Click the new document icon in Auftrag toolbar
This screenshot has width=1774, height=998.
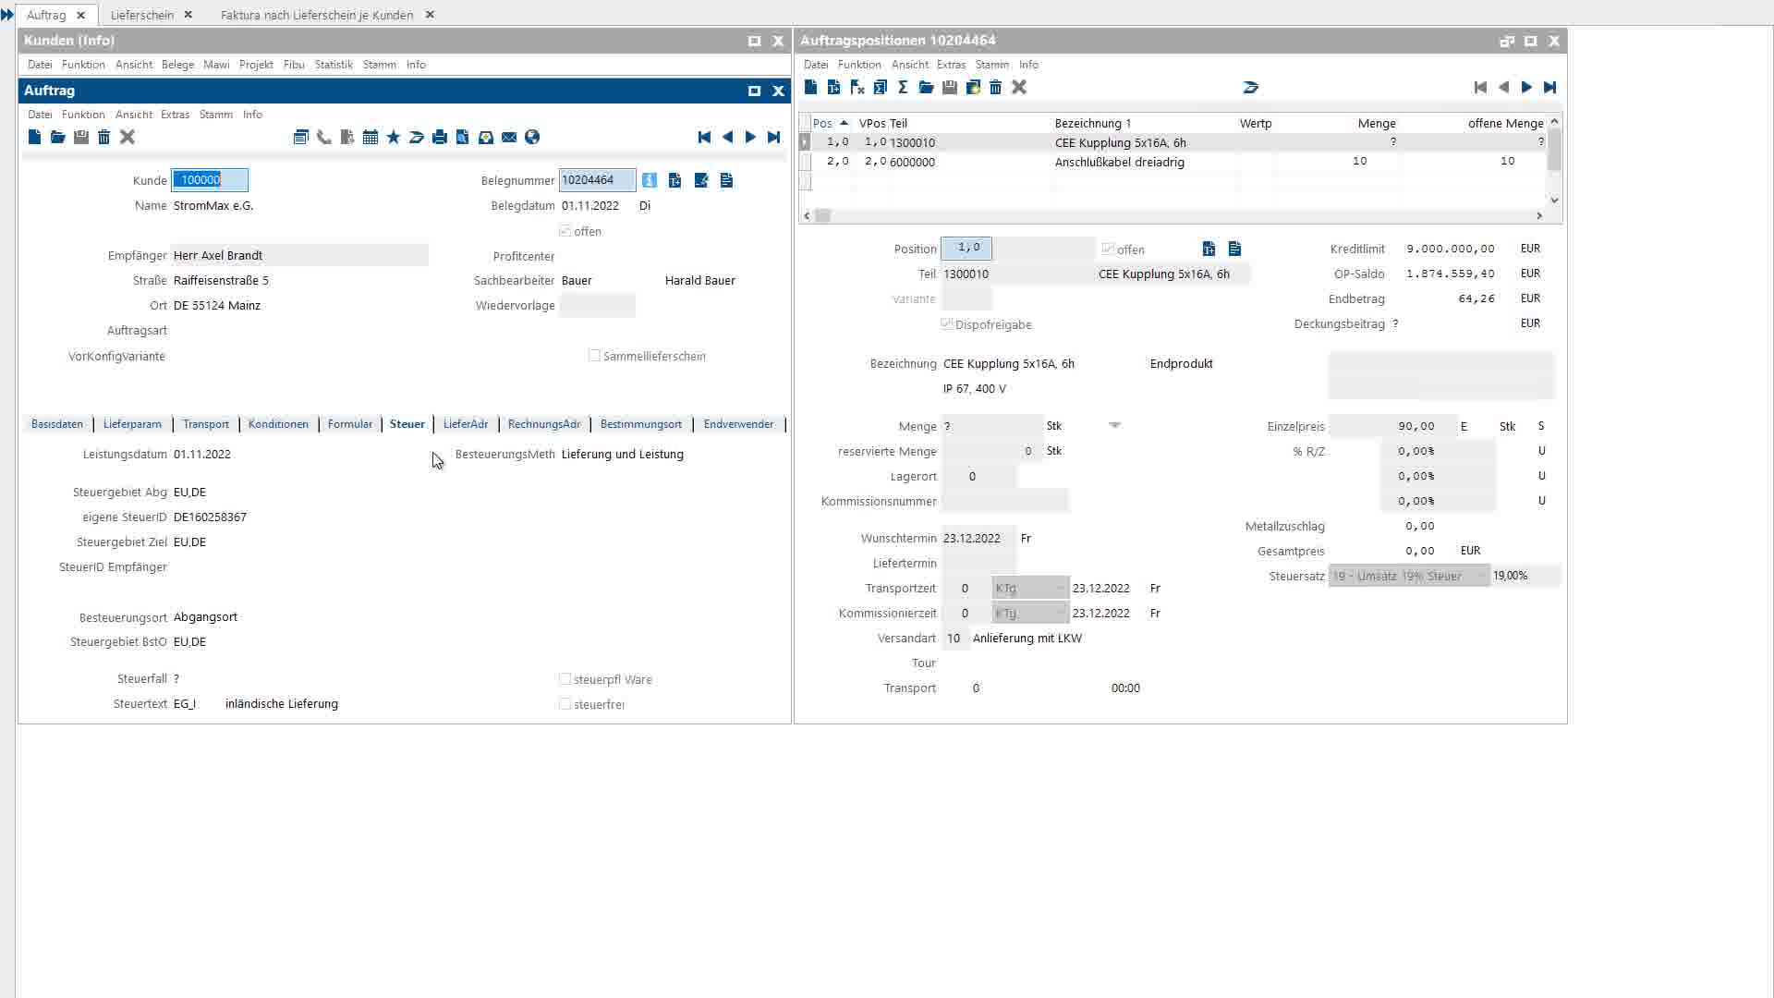(34, 137)
